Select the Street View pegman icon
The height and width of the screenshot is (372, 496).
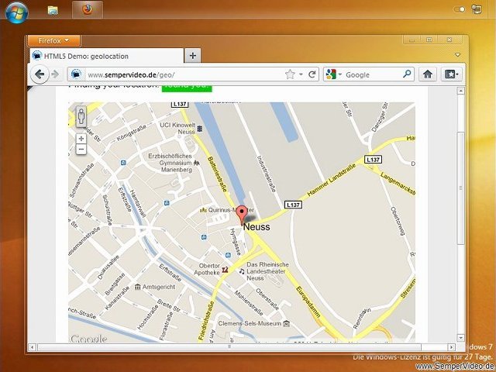(x=81, y=116)
